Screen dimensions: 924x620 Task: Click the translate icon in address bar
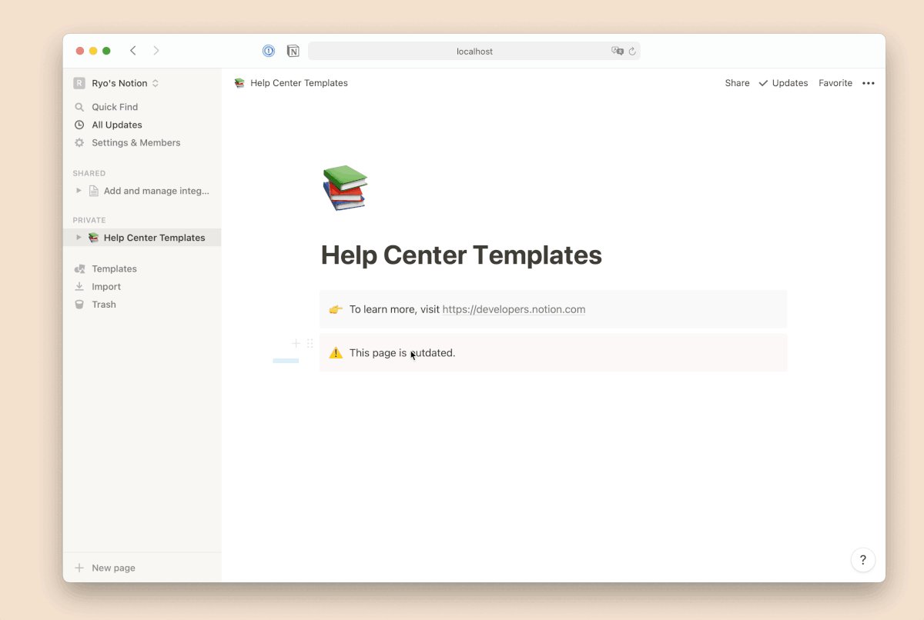(617, 51)
